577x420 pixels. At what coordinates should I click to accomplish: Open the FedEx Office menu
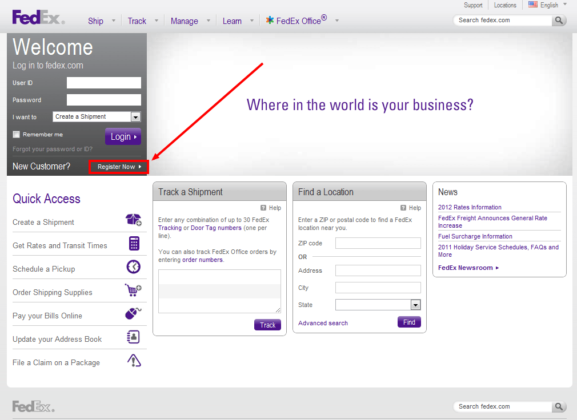click(302, 20)
